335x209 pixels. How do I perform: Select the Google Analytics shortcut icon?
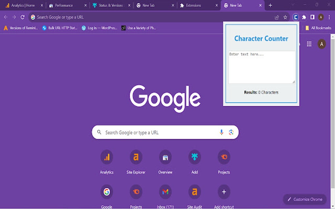[x=107, y=158]
